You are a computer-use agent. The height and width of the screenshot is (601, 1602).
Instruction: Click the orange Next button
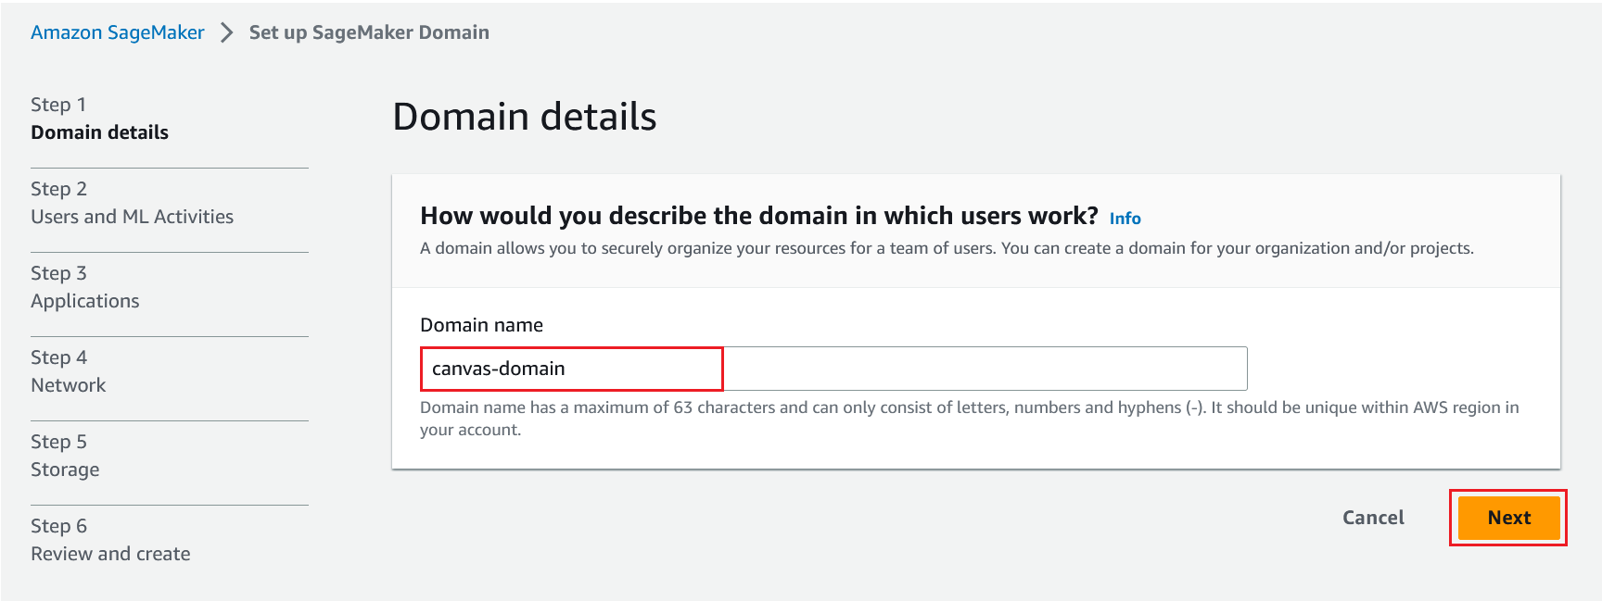[1508, 518]
